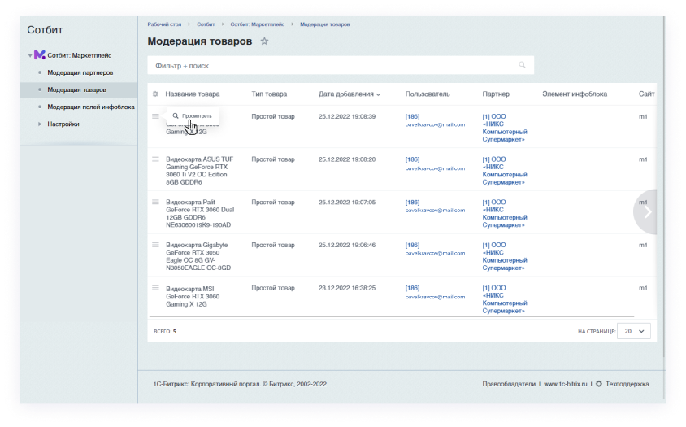Click product name Видеокарта Palit GeForce RTX 3060
686x427 pixels.
tap(200, 213)
